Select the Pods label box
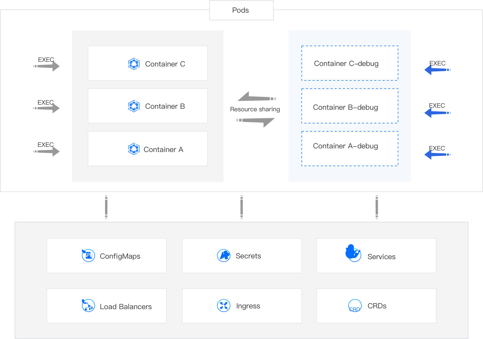The height and width of the screenshot is (339, 483). click(241, 10)
